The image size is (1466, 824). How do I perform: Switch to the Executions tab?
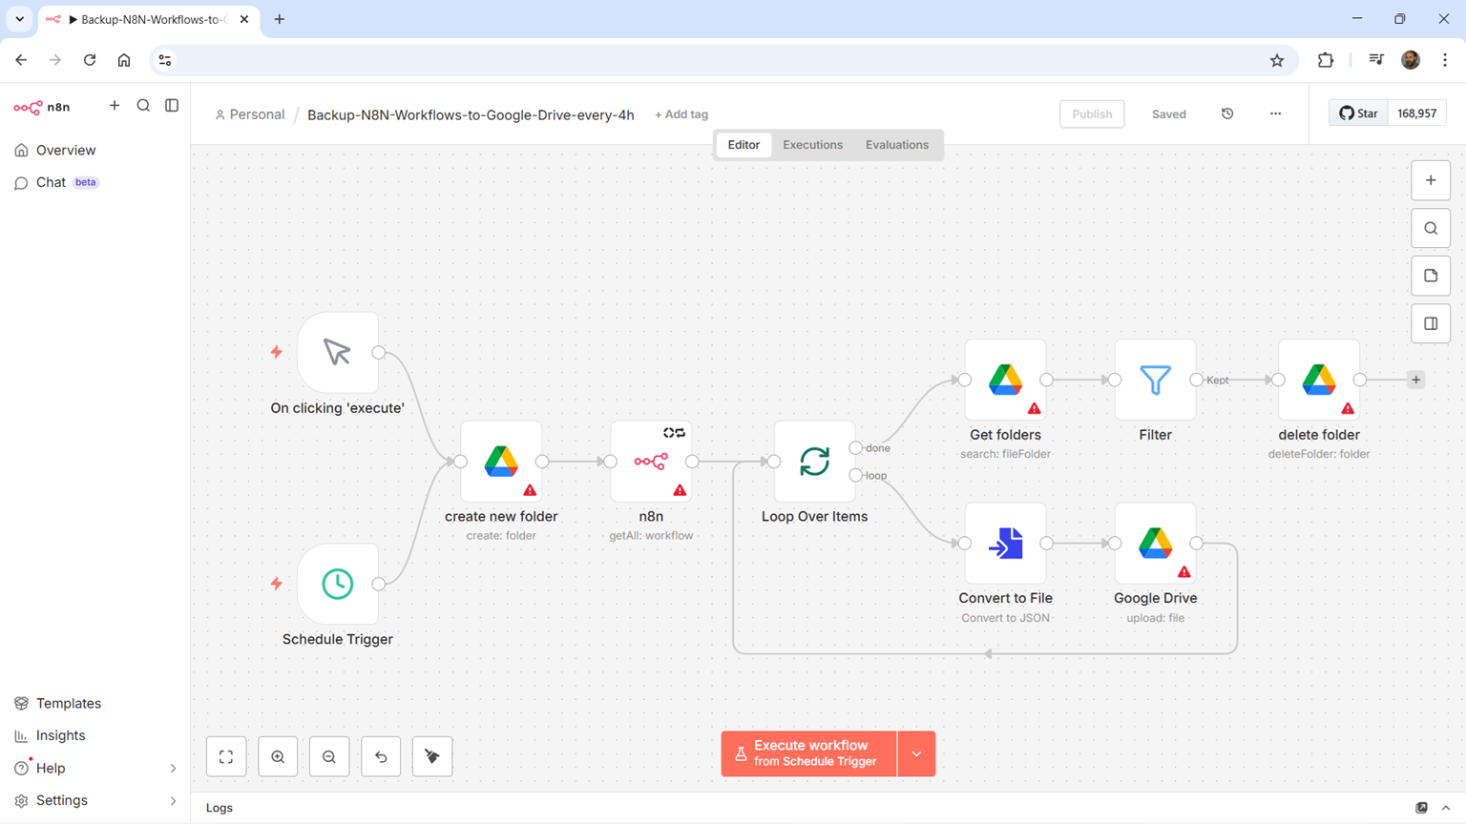tap(812, 145)
